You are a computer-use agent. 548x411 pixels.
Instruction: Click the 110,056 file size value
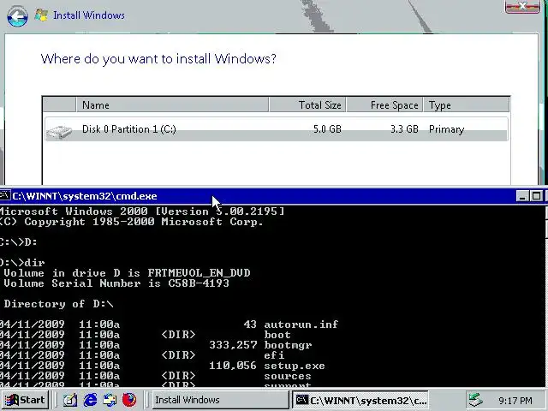[233, 366]
